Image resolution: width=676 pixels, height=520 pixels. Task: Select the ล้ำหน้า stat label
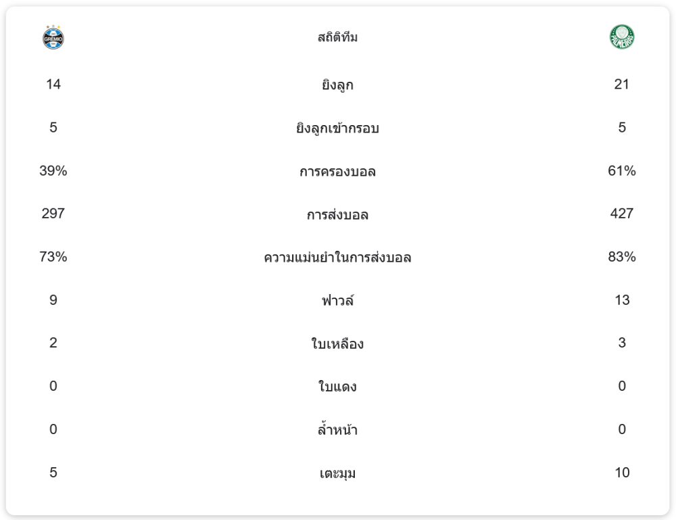tap(337, 430)
